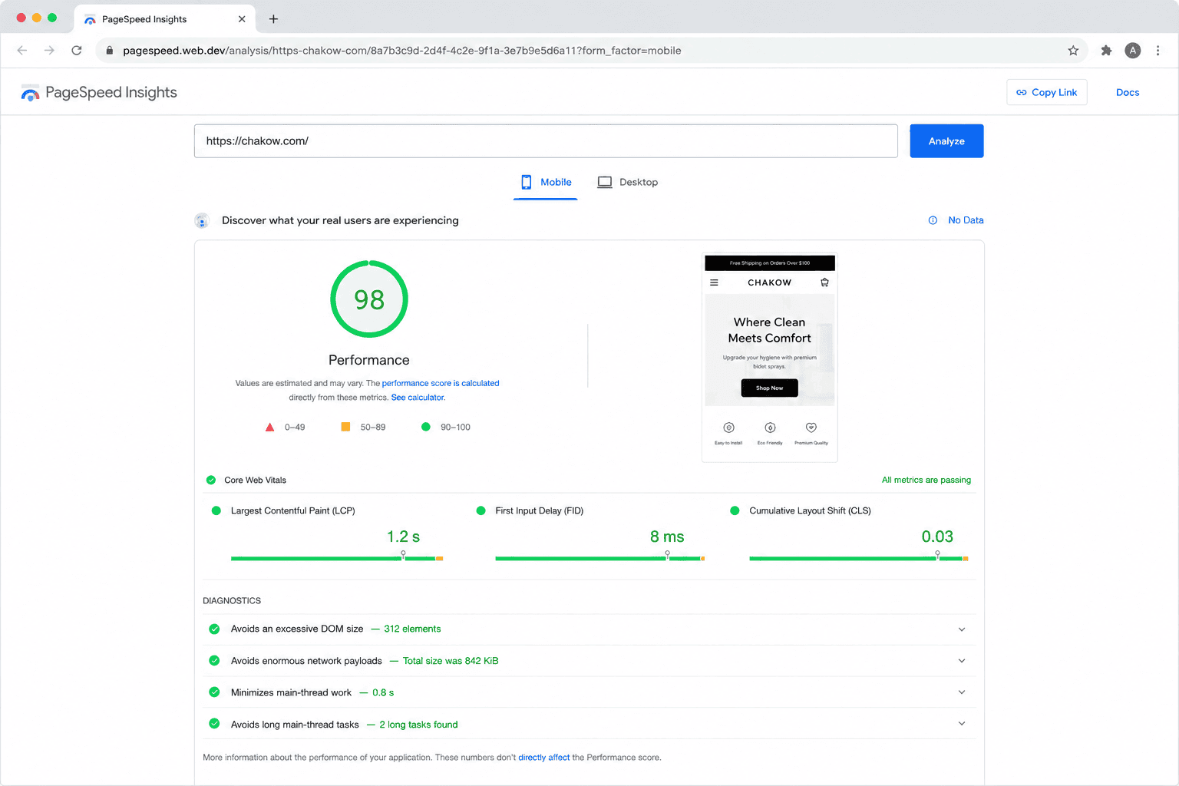Click the green circle 90–100 legend icon
Screen dimensions: 1179x786
click(x=426, y=427)
